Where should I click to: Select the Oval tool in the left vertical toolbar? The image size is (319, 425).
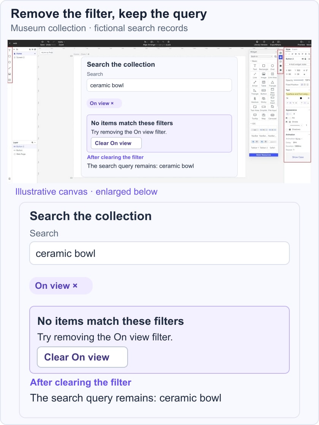click(x=9, y=62)
